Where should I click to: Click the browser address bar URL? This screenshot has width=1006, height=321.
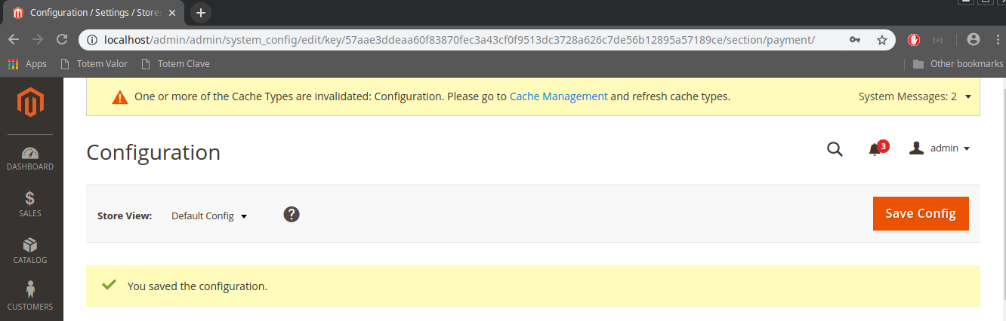(453, 40)
